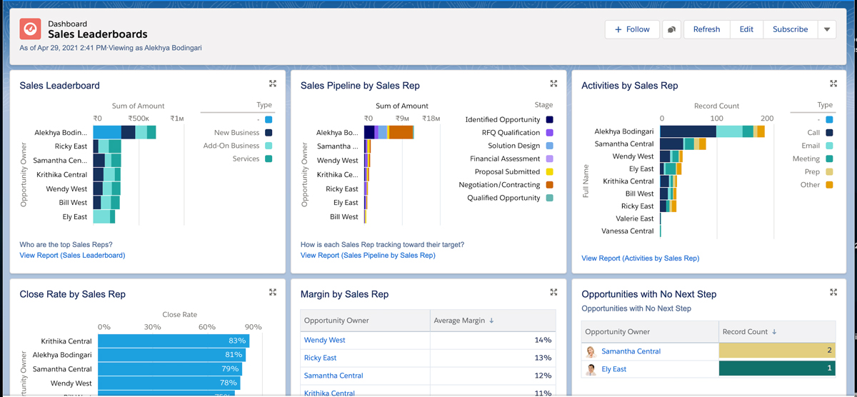
Task: Open View Report (Sales Leaderboard) link
Action: click(x=72, y=255)
